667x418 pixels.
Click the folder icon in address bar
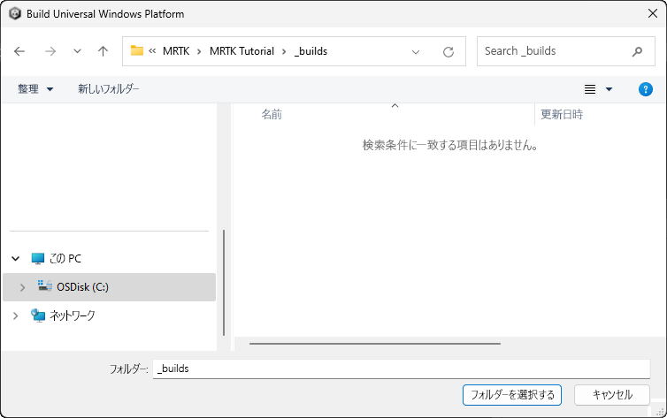pyautogui.click(x=137, y=51)
